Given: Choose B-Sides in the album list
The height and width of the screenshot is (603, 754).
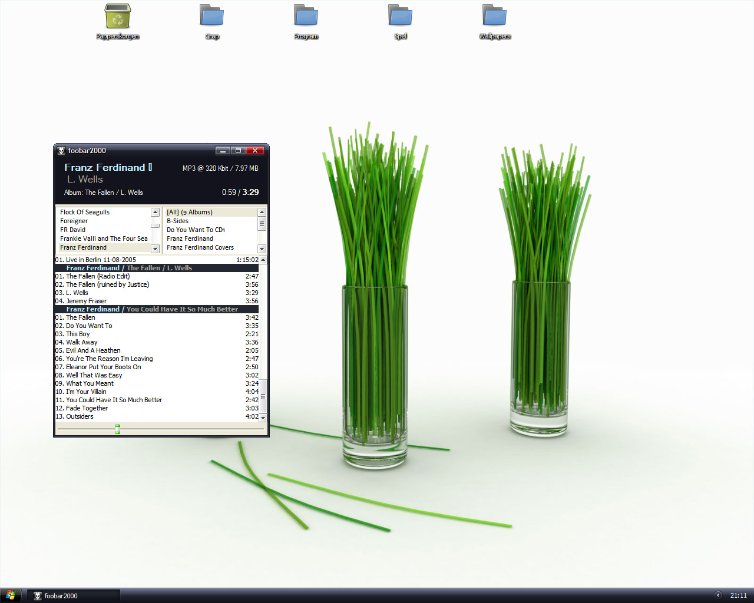Looking at the screenshot, I should point(178,221).
